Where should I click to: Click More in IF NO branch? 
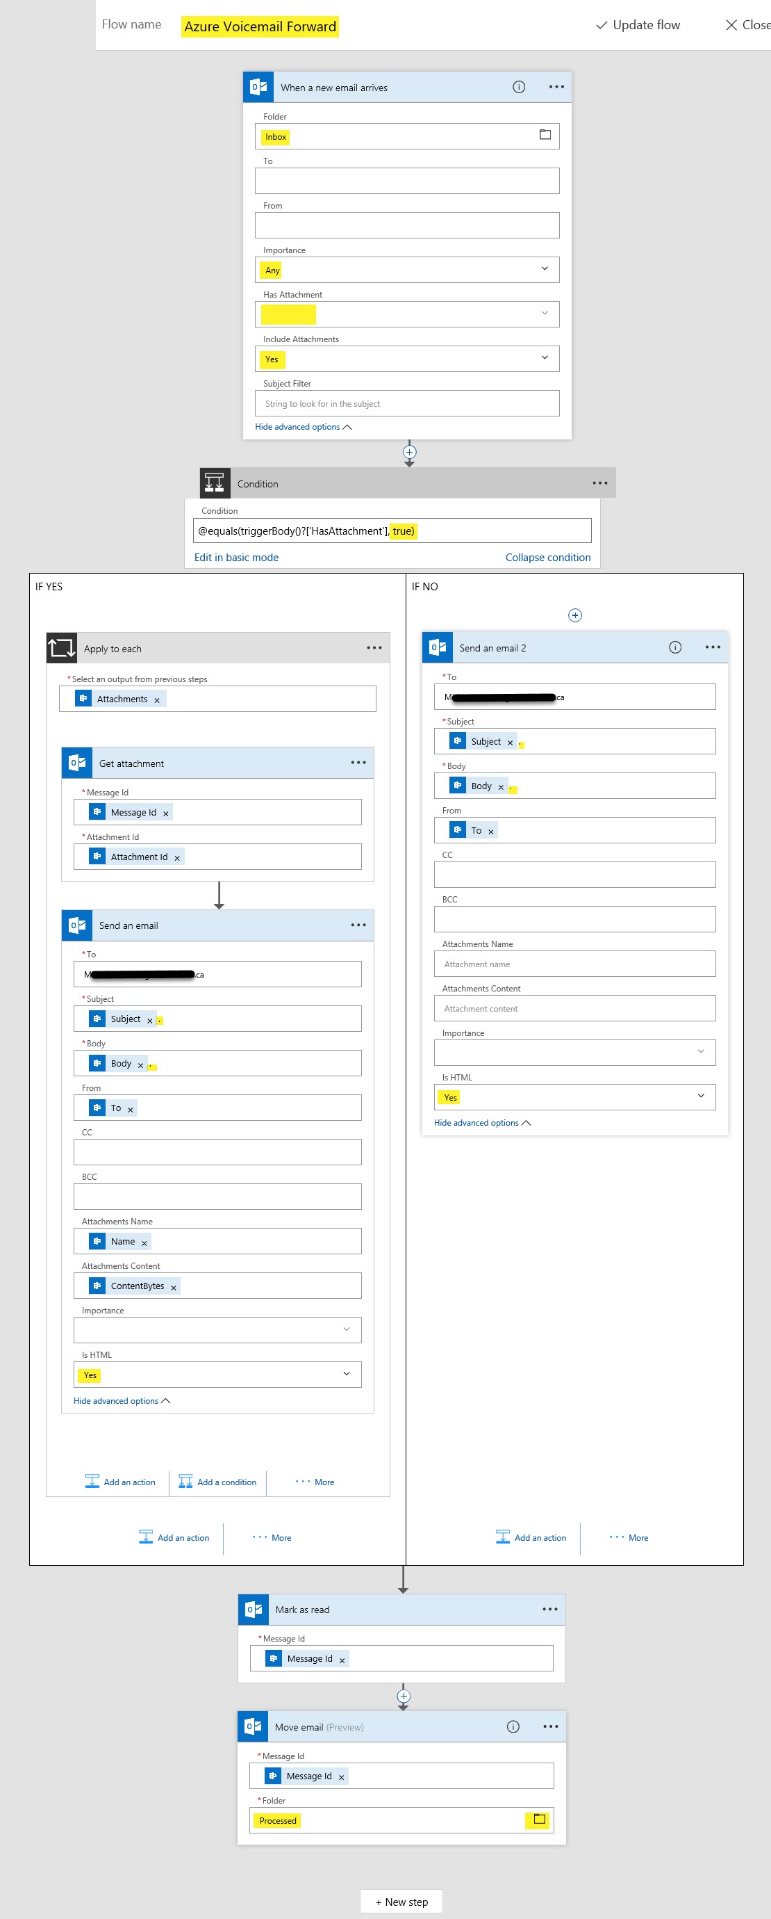(629, 1537)
